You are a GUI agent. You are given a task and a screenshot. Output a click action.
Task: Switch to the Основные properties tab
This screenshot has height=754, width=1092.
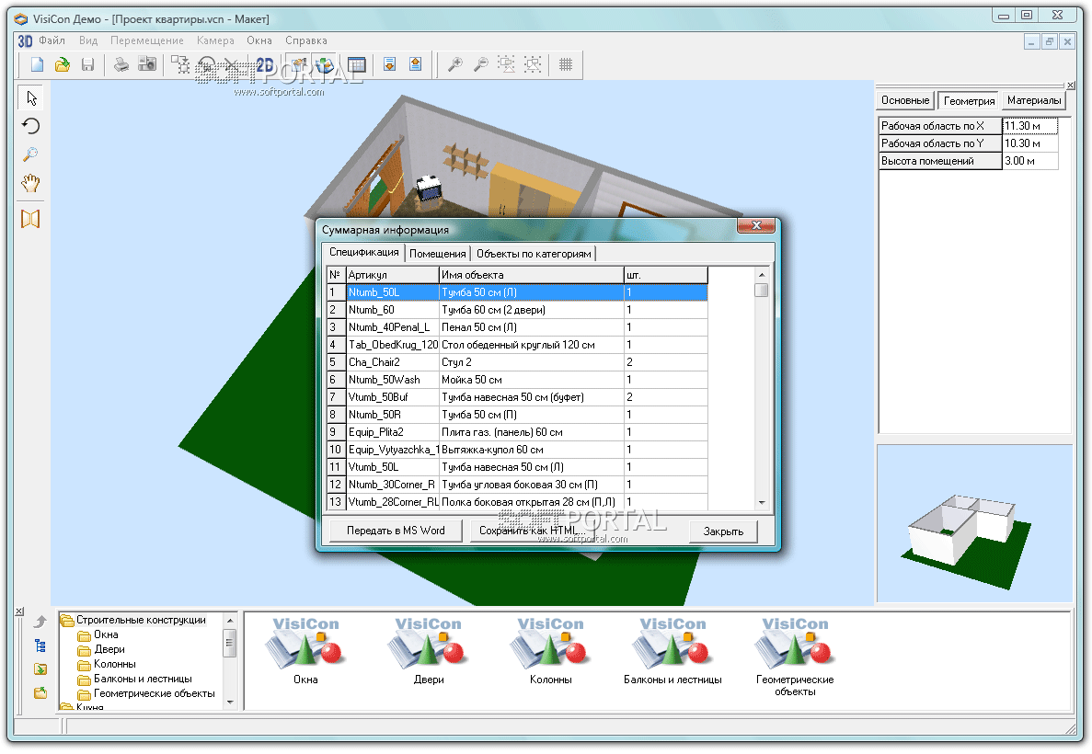(x=904, y=100)
